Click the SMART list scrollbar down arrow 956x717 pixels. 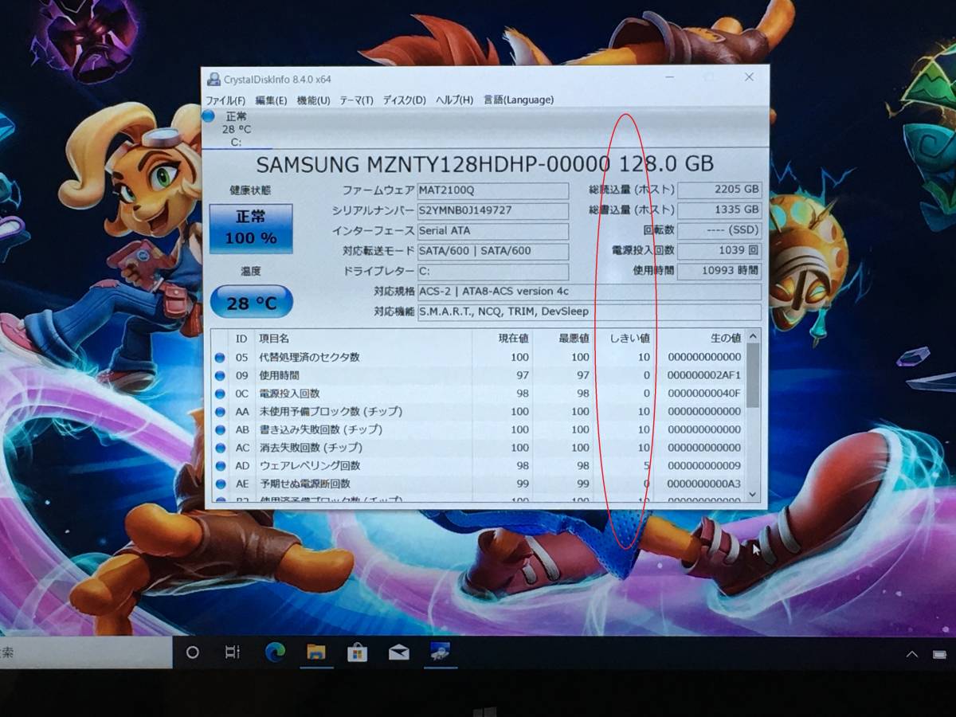pos(753,496)
